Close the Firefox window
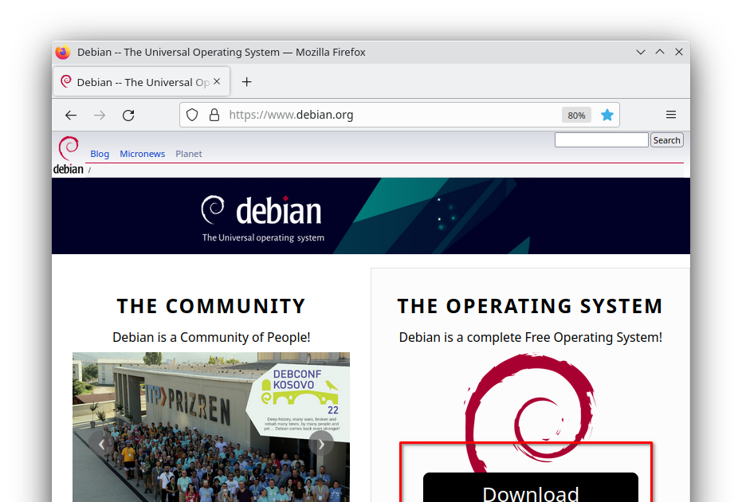The height and width of the screenshot is (502, 742). coord(678,52)
